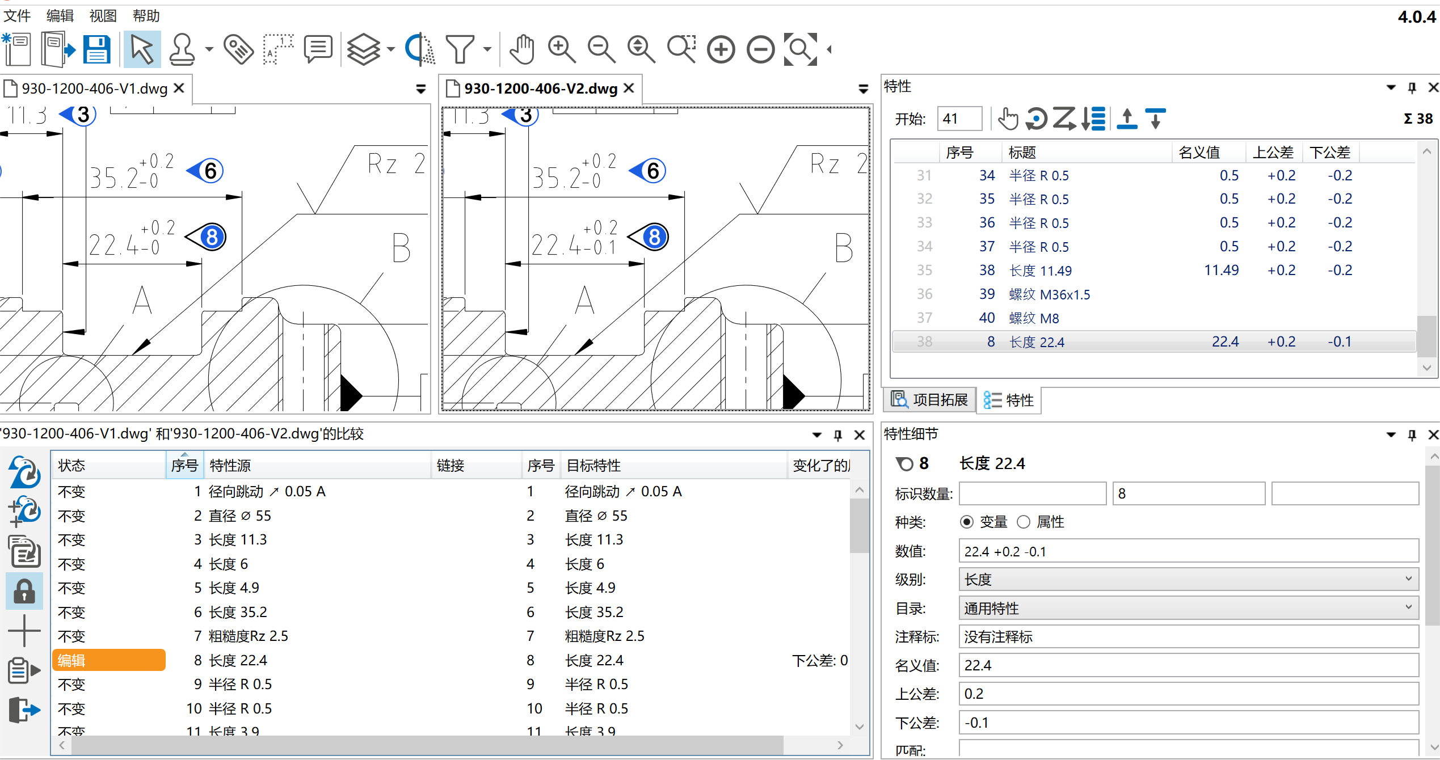1440x760 pixels.
Task: Click inside the 开始 input field showing 41
Action: (x=959, y=119)
